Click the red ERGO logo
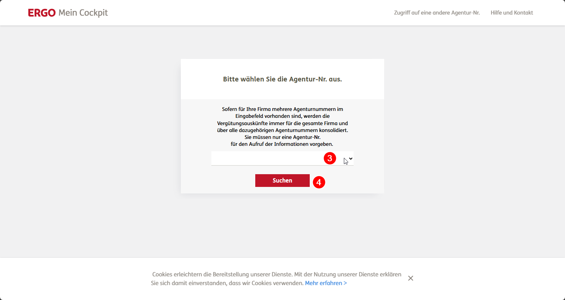 tap(42, 13)
